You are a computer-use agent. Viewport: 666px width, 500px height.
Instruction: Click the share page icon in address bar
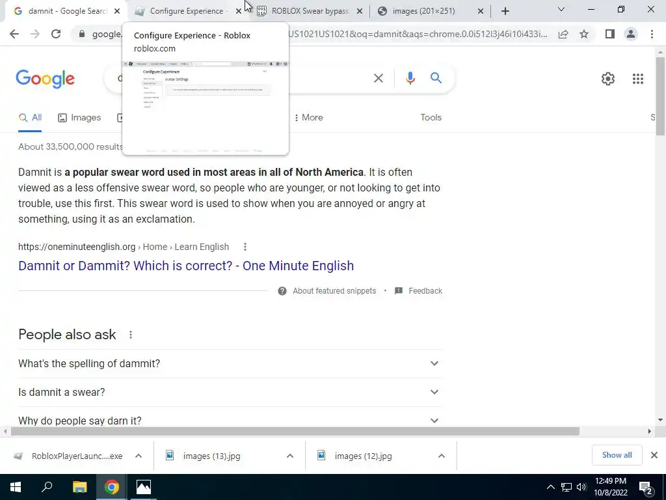(x=563, y=34)
